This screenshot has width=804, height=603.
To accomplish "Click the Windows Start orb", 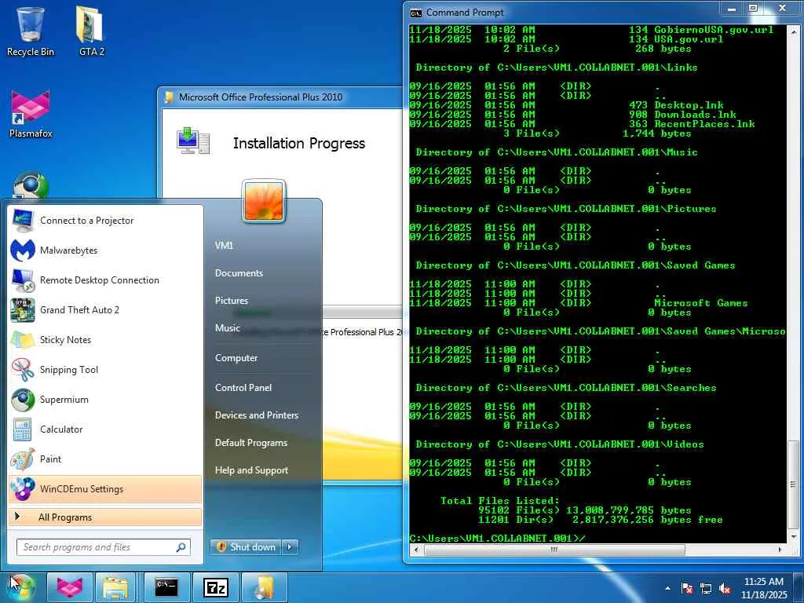I will click(20, 587).
